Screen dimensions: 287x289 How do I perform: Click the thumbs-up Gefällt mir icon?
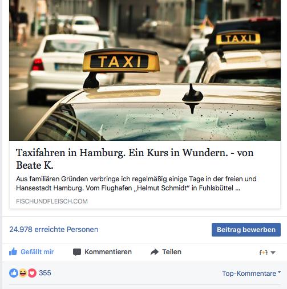(x=13, y=252)
